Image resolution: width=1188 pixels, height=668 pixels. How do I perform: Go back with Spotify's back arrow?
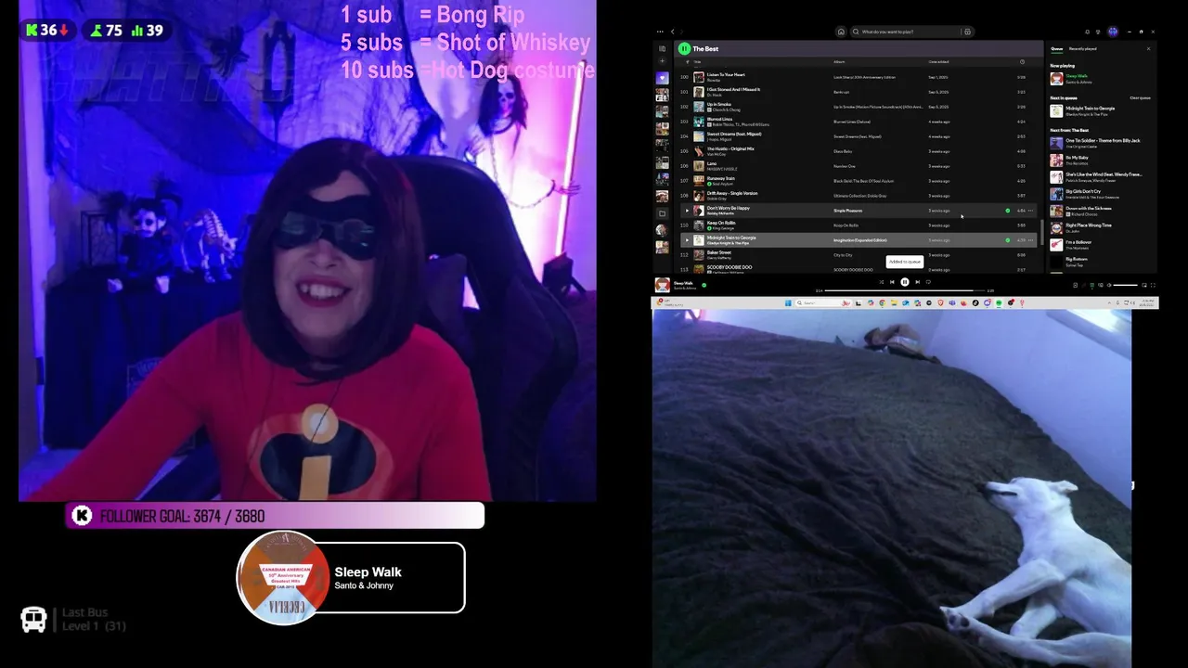click(x=673, y=32)
